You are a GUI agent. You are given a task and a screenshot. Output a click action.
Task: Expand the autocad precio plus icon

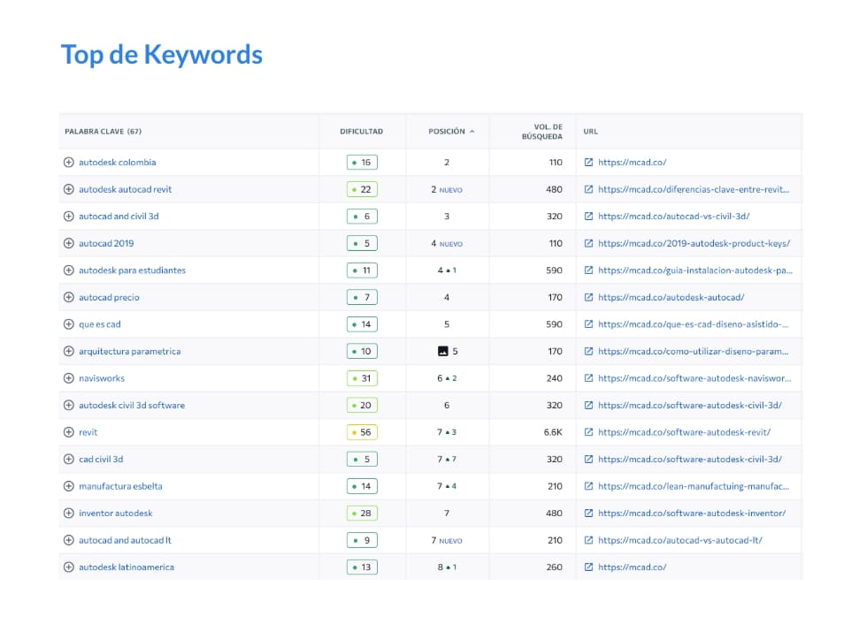69,298
